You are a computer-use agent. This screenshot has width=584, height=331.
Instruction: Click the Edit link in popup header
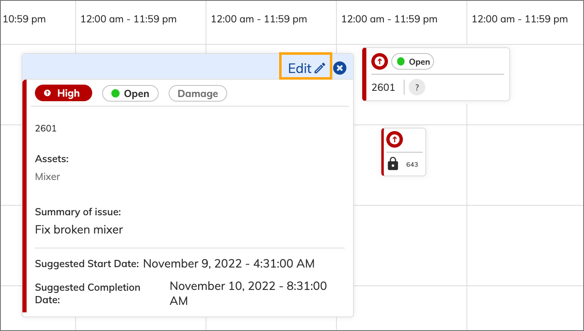[x=299, y=68]
